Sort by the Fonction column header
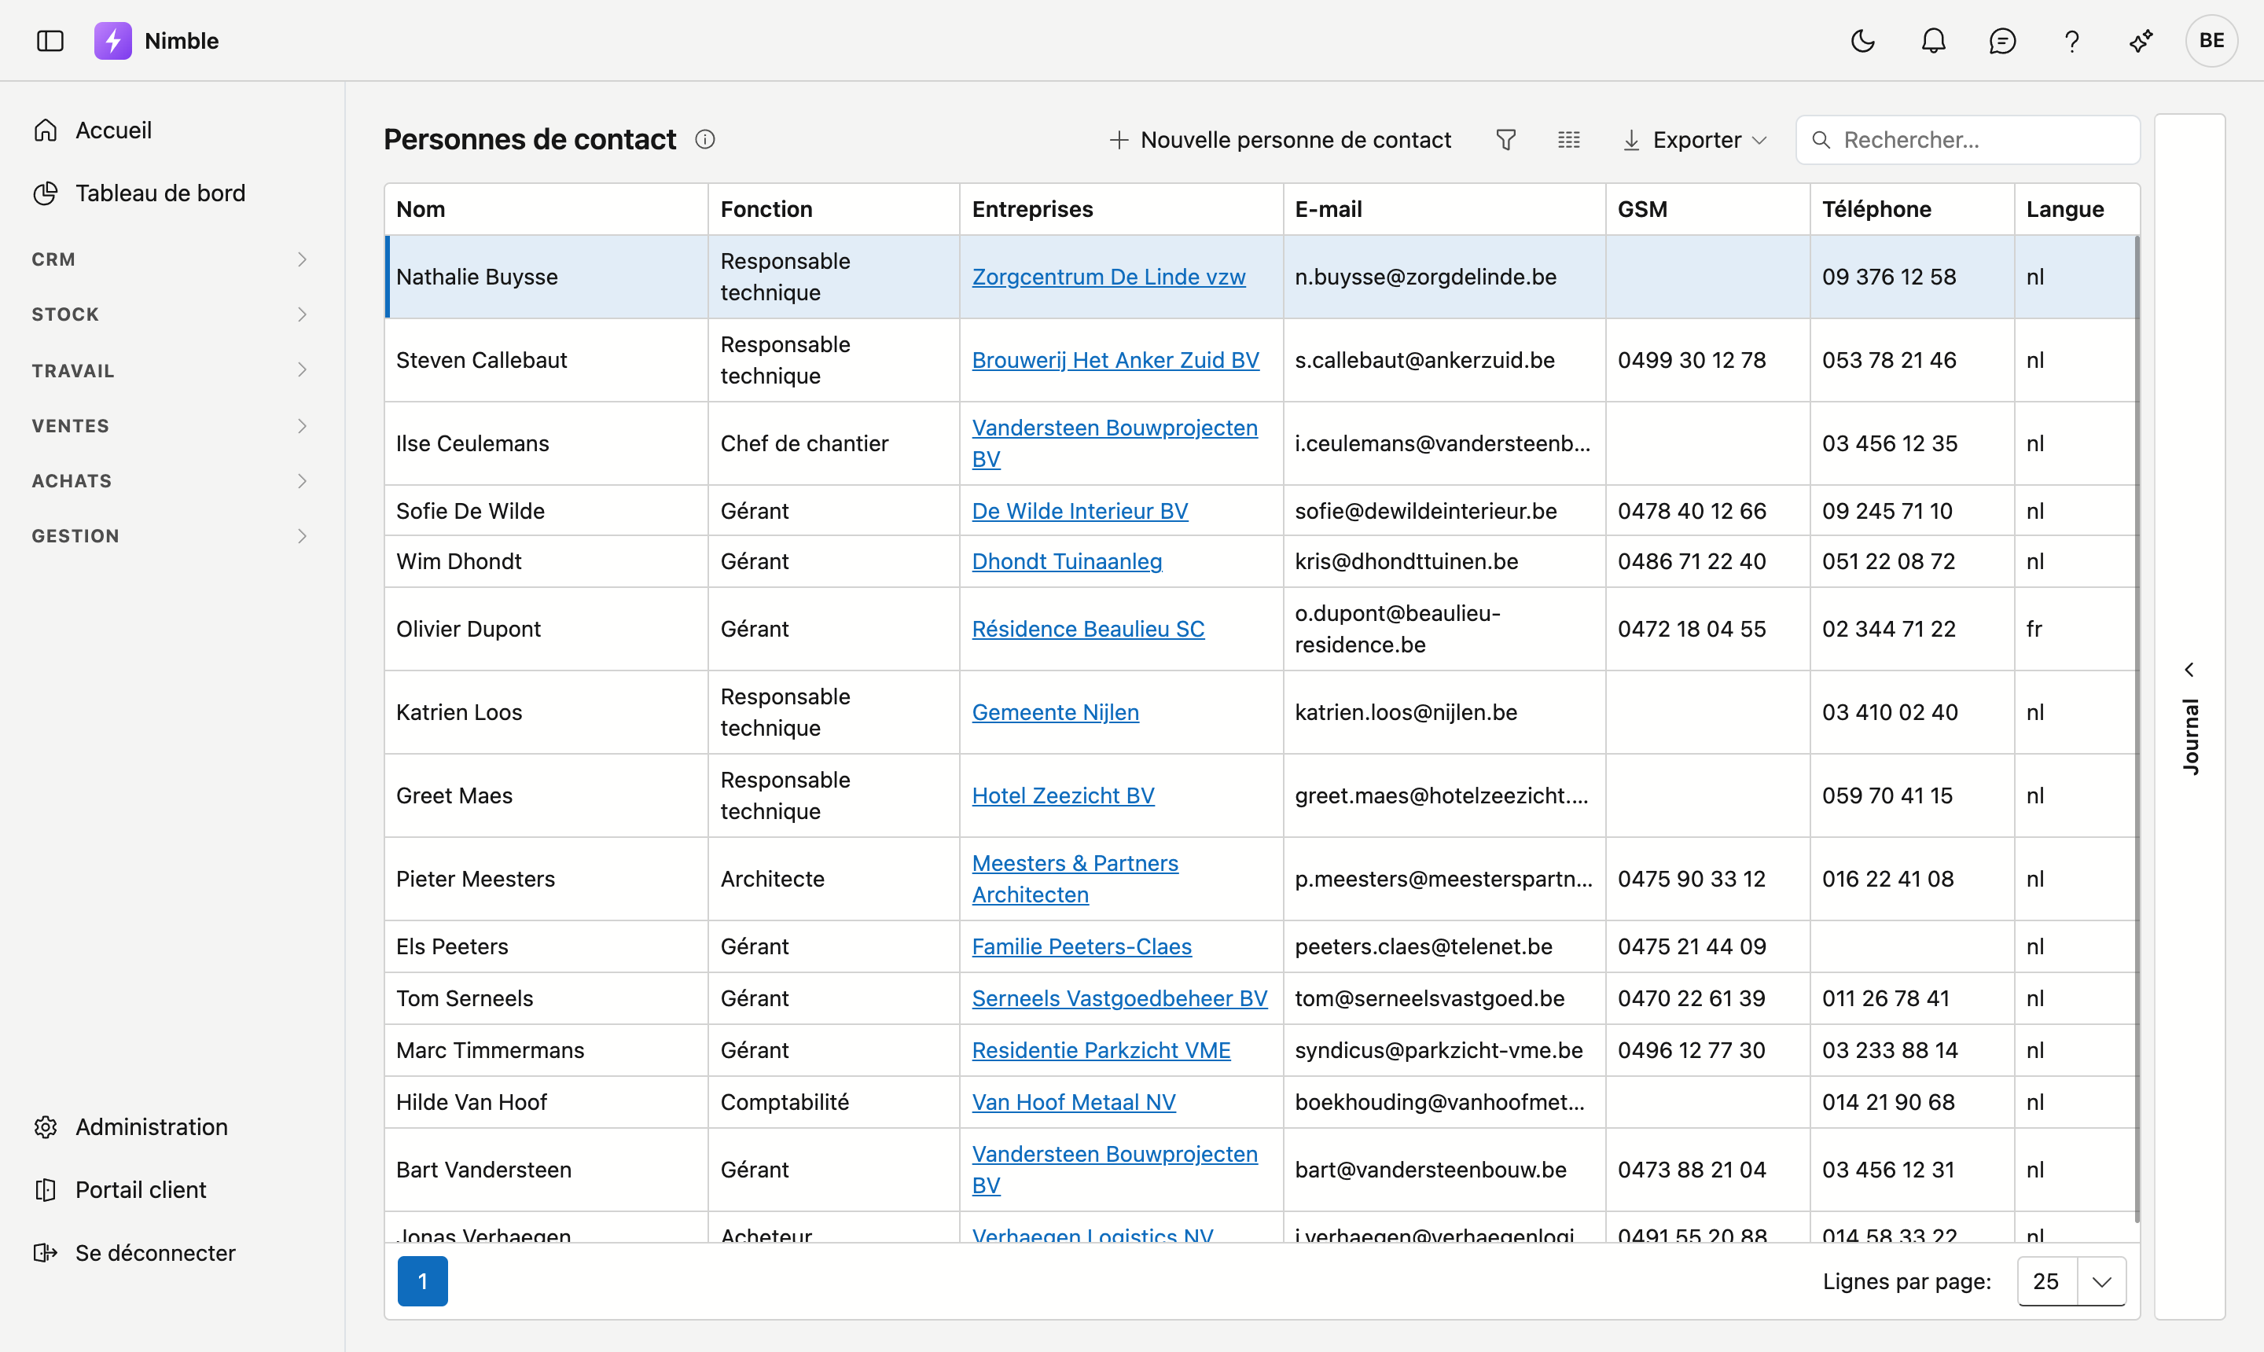 click(x=833, y=210)
